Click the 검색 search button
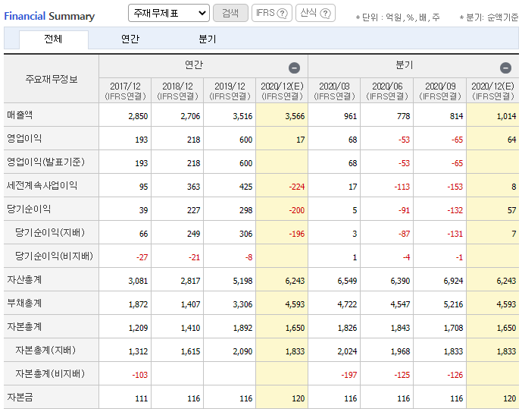 (x=230, y=13)
